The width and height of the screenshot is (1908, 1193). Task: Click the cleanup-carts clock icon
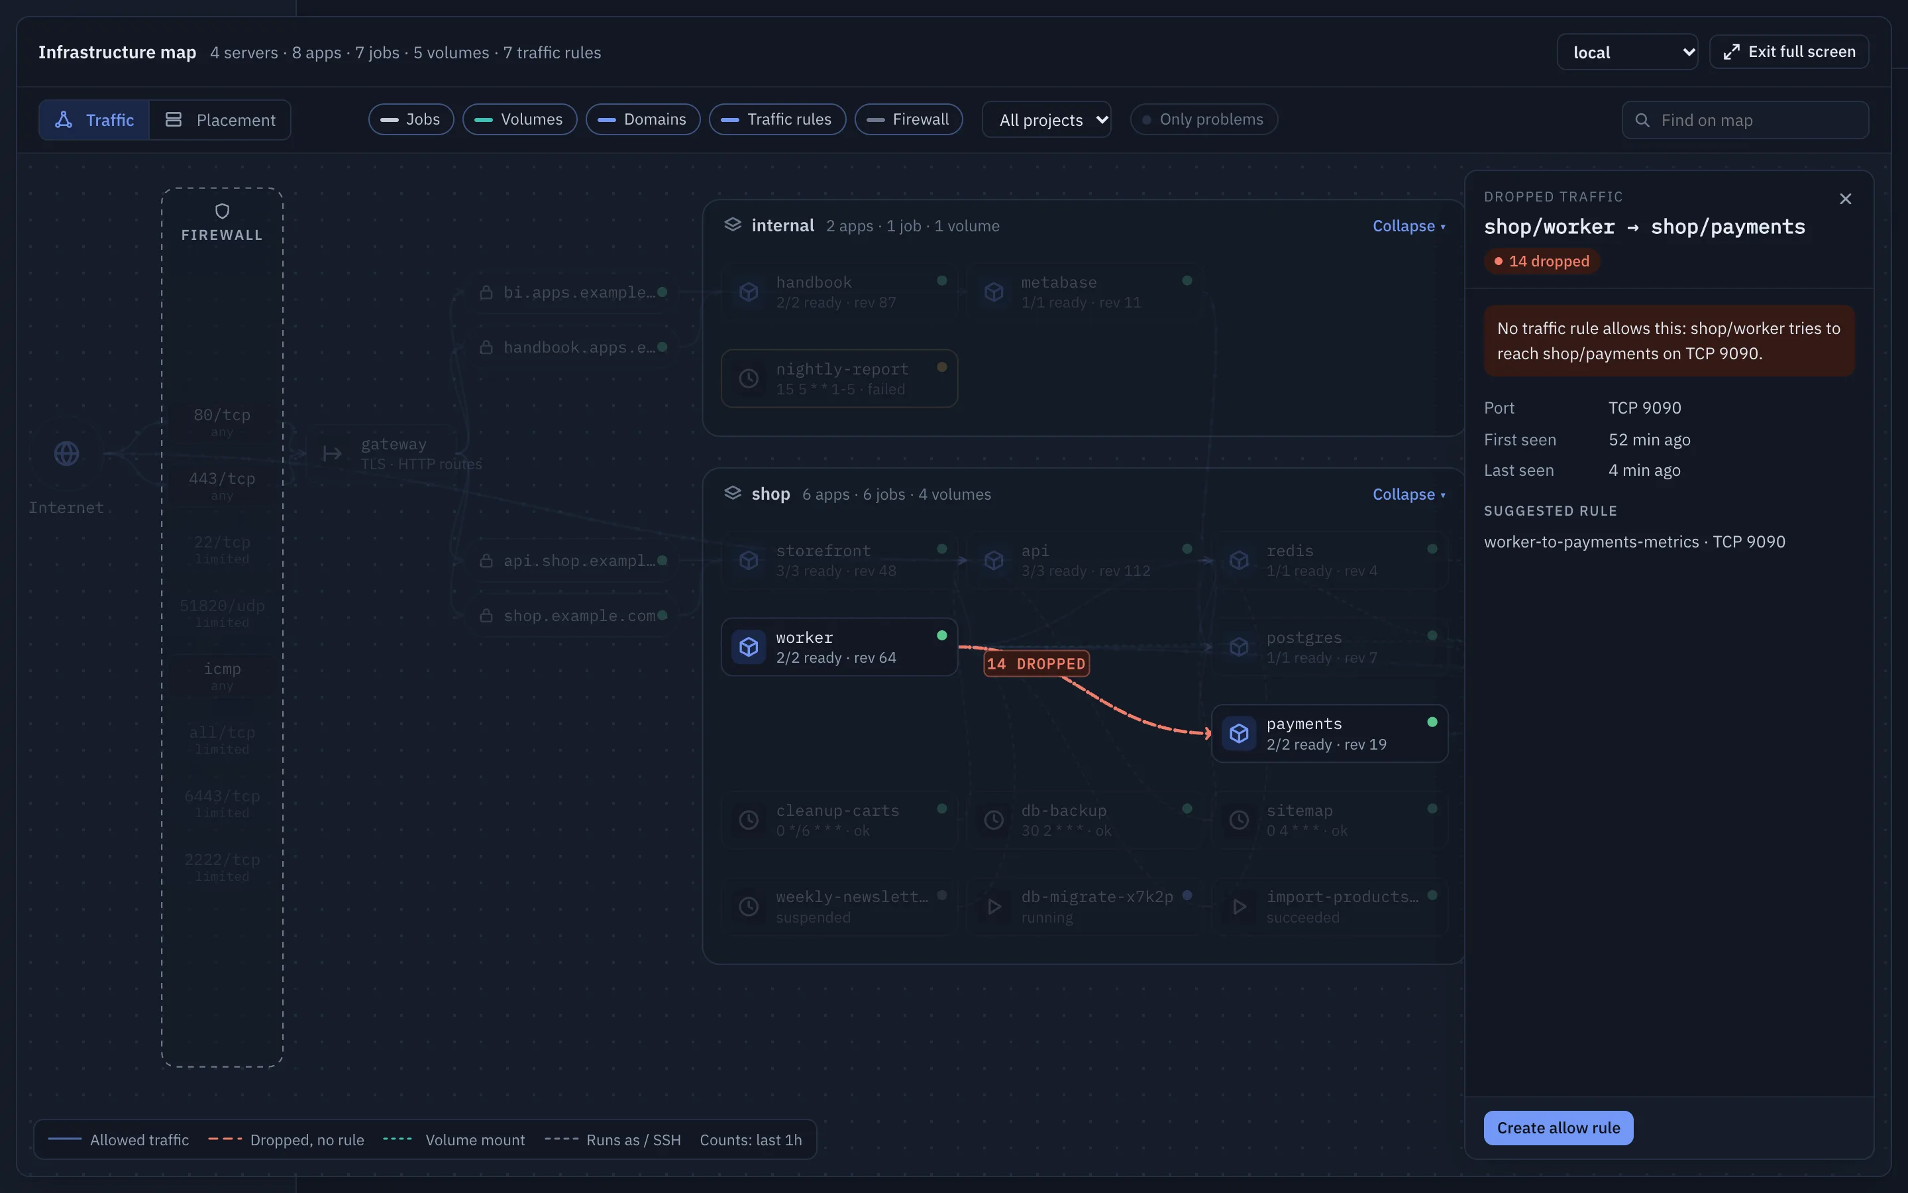pos(748,820)
